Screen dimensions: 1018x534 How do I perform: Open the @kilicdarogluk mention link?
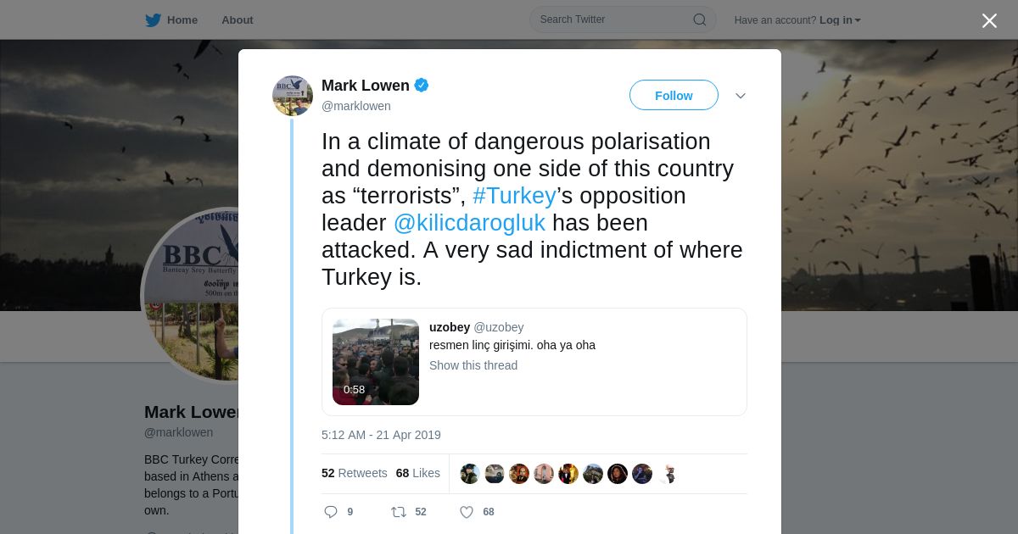[469, 223]
